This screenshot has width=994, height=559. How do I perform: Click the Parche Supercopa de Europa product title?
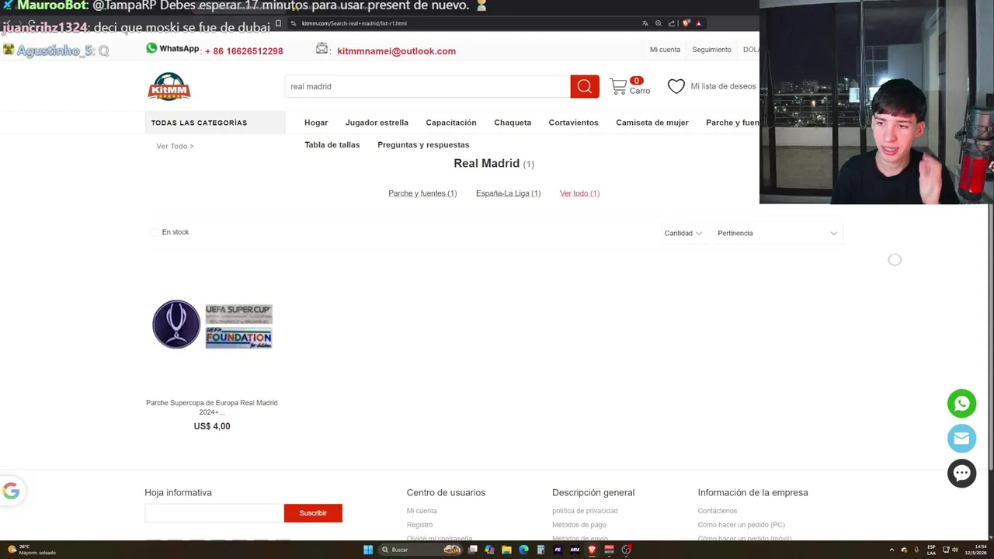click(x=211, y=407)
